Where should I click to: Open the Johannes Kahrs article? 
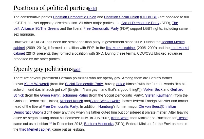coord(75,95)
